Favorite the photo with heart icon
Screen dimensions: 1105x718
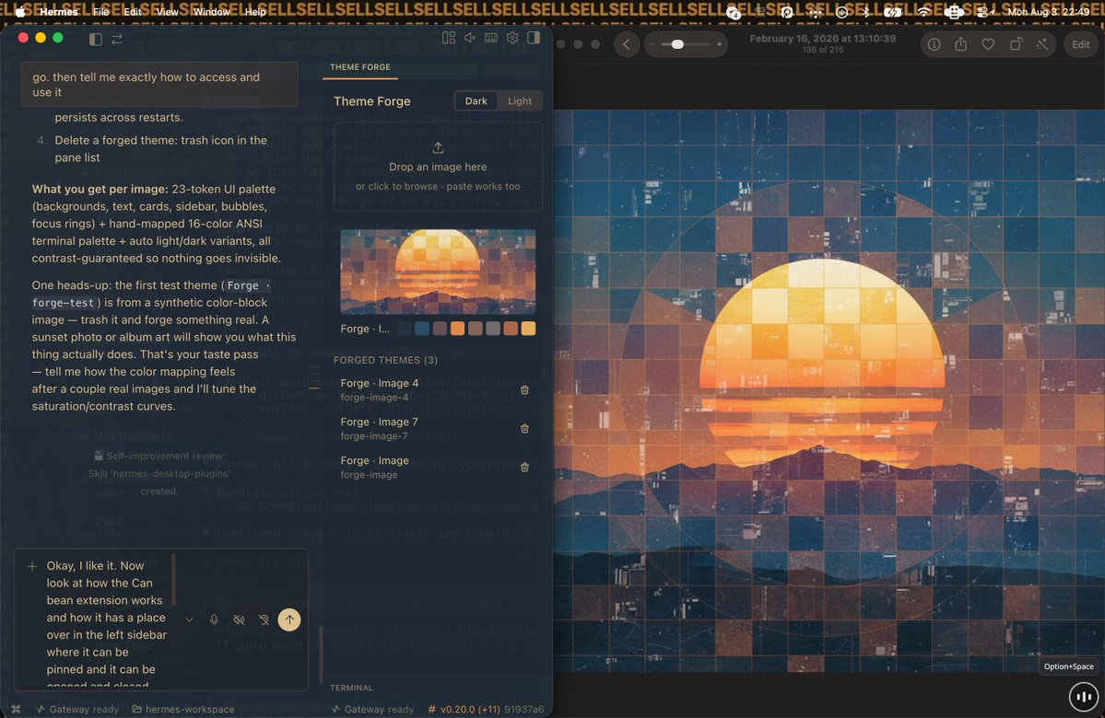(988, 44)
